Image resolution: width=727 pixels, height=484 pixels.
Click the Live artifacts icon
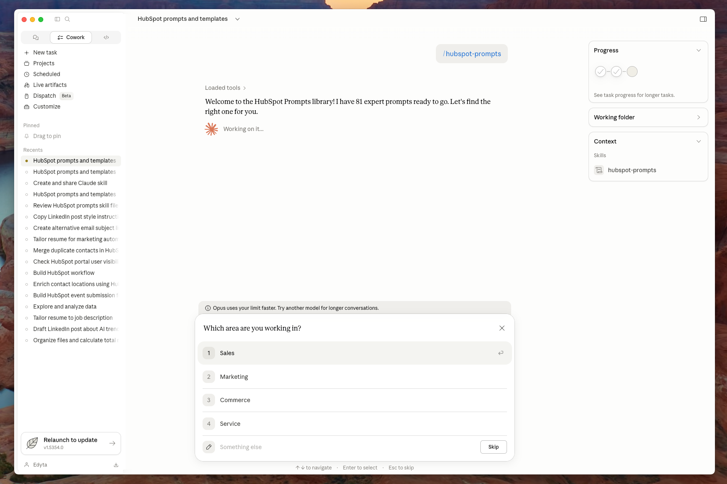(x=27, y=85)
